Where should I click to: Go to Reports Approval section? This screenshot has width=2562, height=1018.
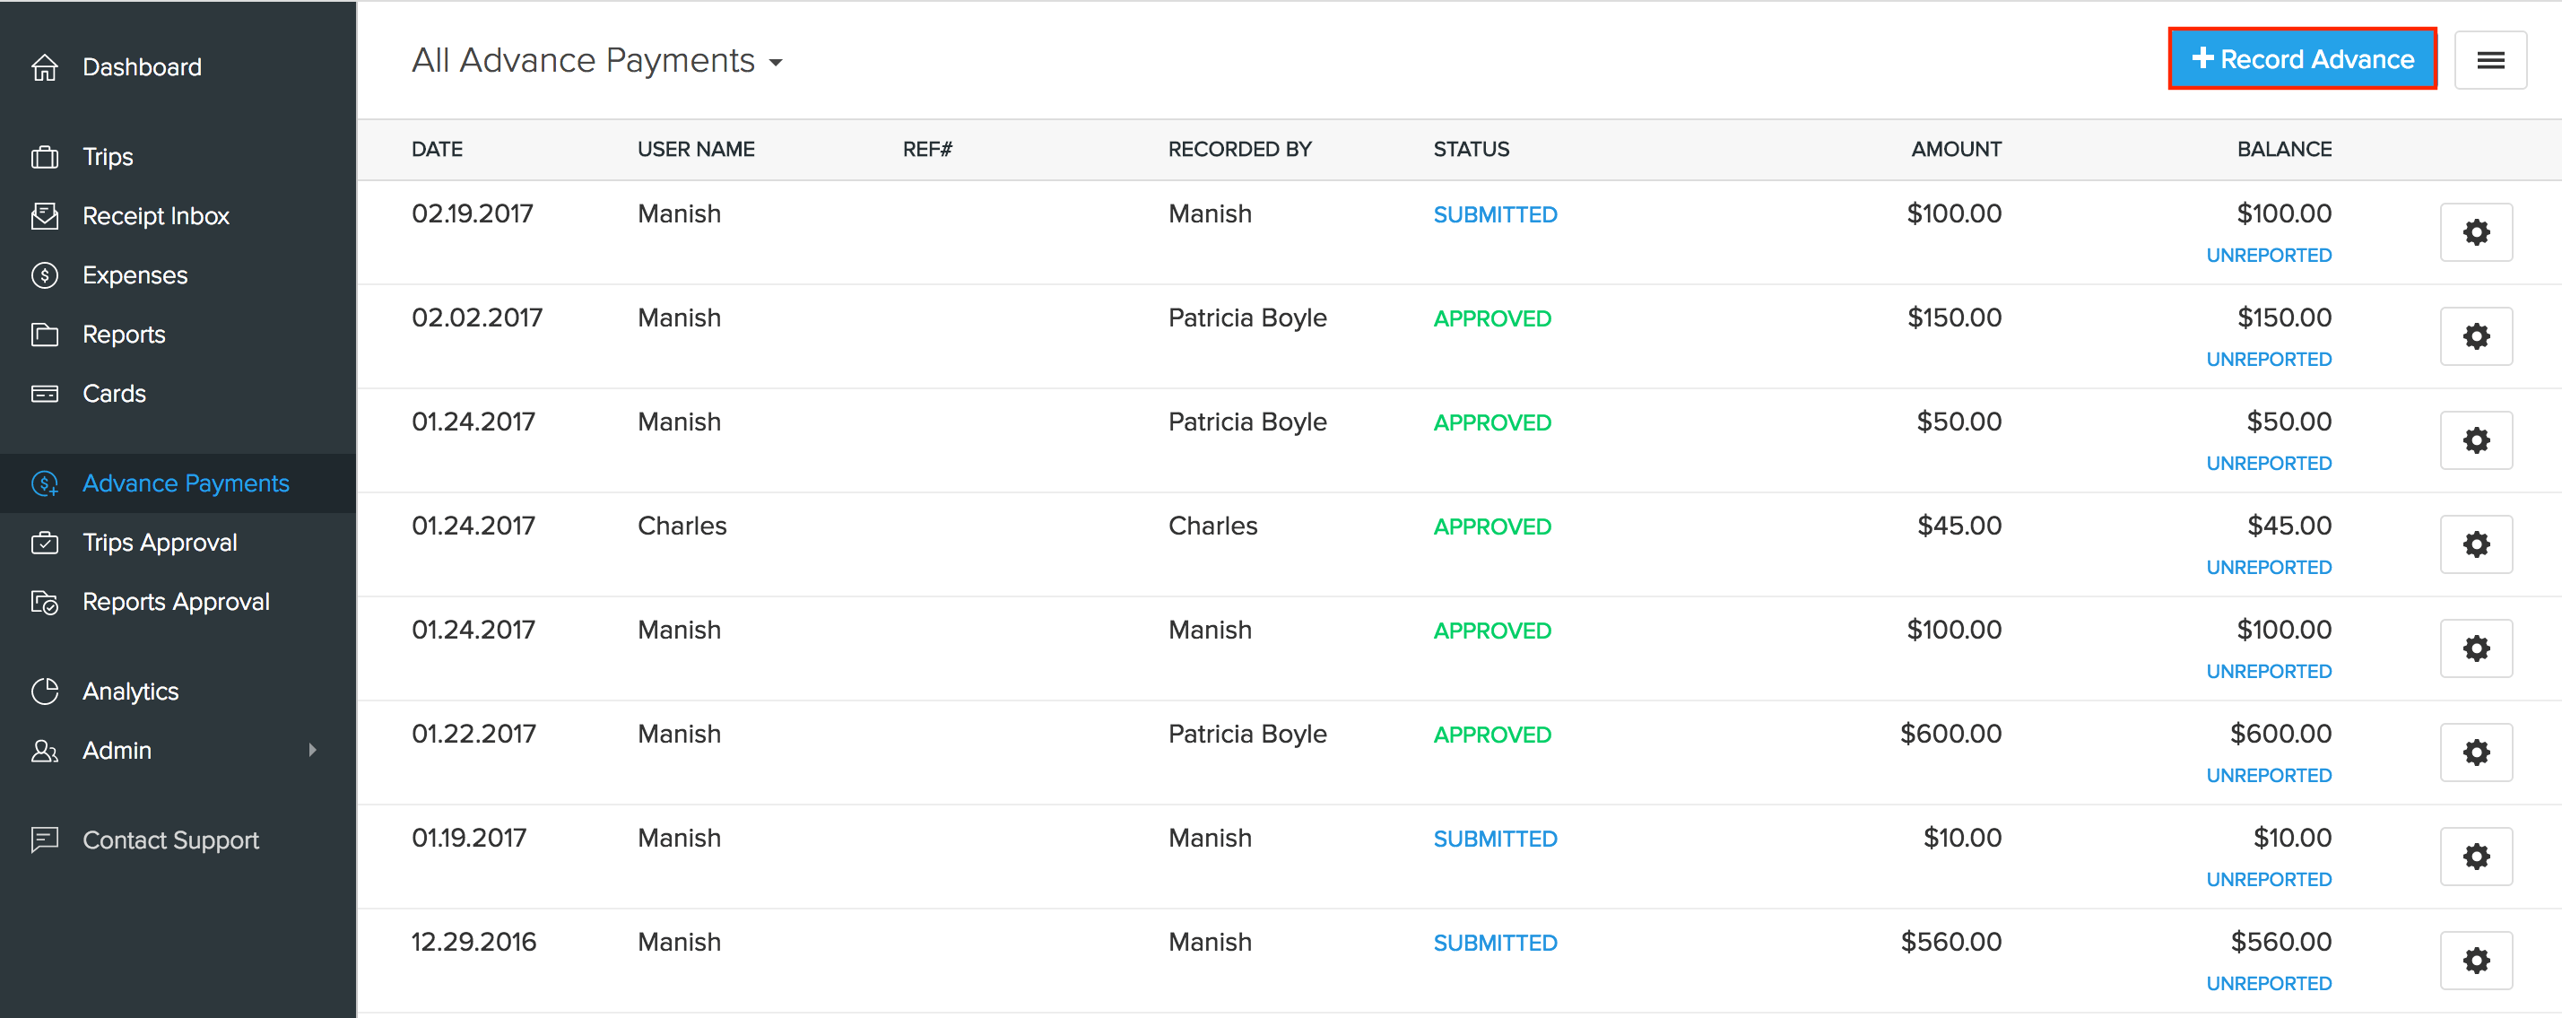175,602
